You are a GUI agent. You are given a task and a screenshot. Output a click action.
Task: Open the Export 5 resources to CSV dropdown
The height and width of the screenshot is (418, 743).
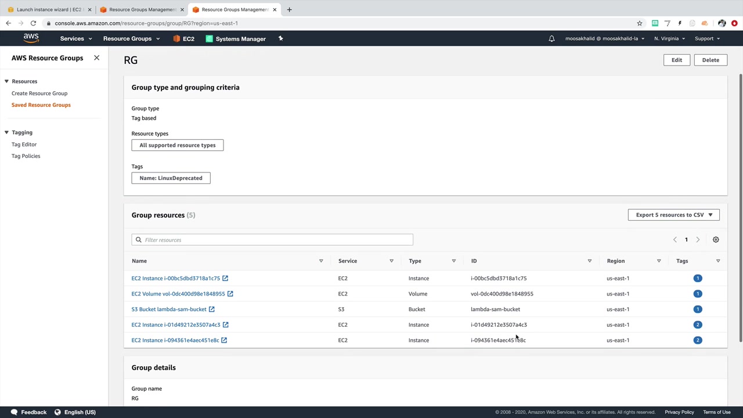coord(674,215)
